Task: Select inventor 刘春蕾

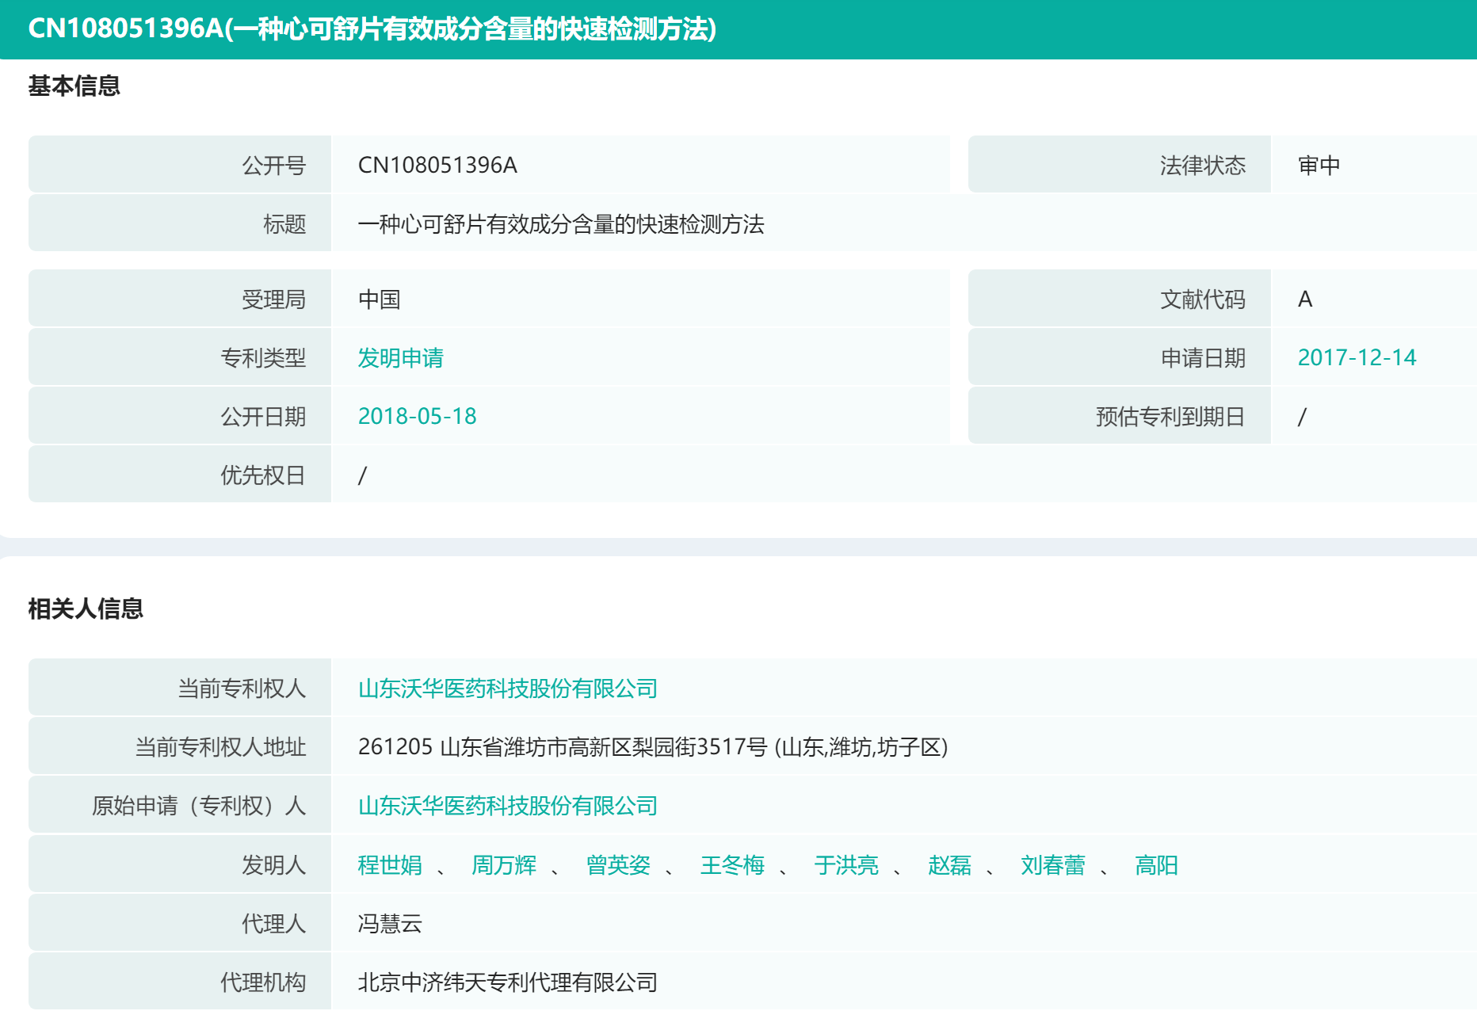Action: coord(1052,865)
